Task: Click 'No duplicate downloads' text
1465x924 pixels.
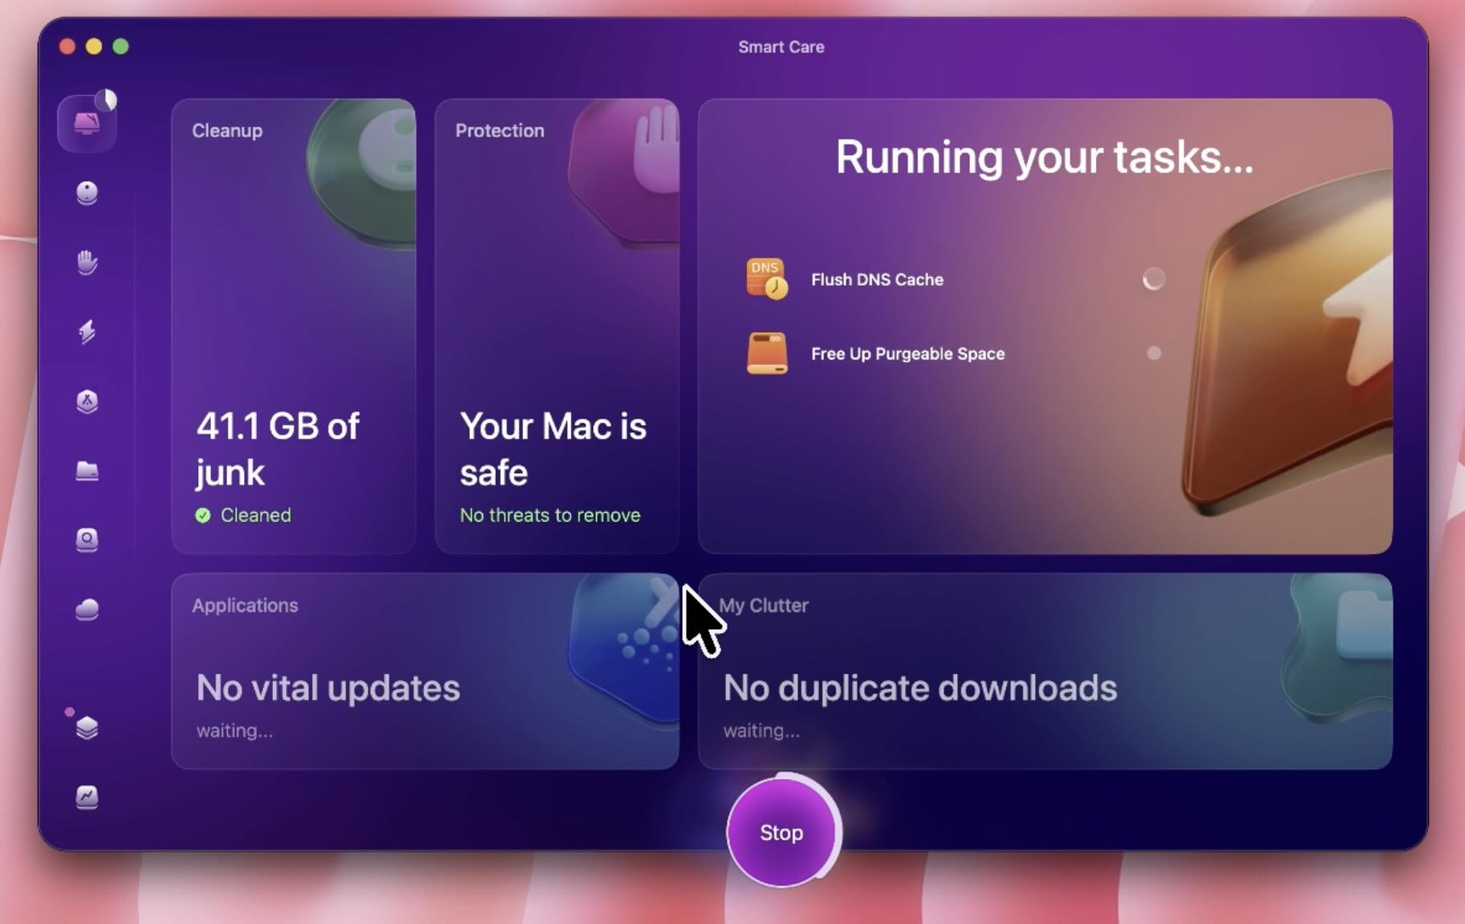Action: [x=920, y=688]
